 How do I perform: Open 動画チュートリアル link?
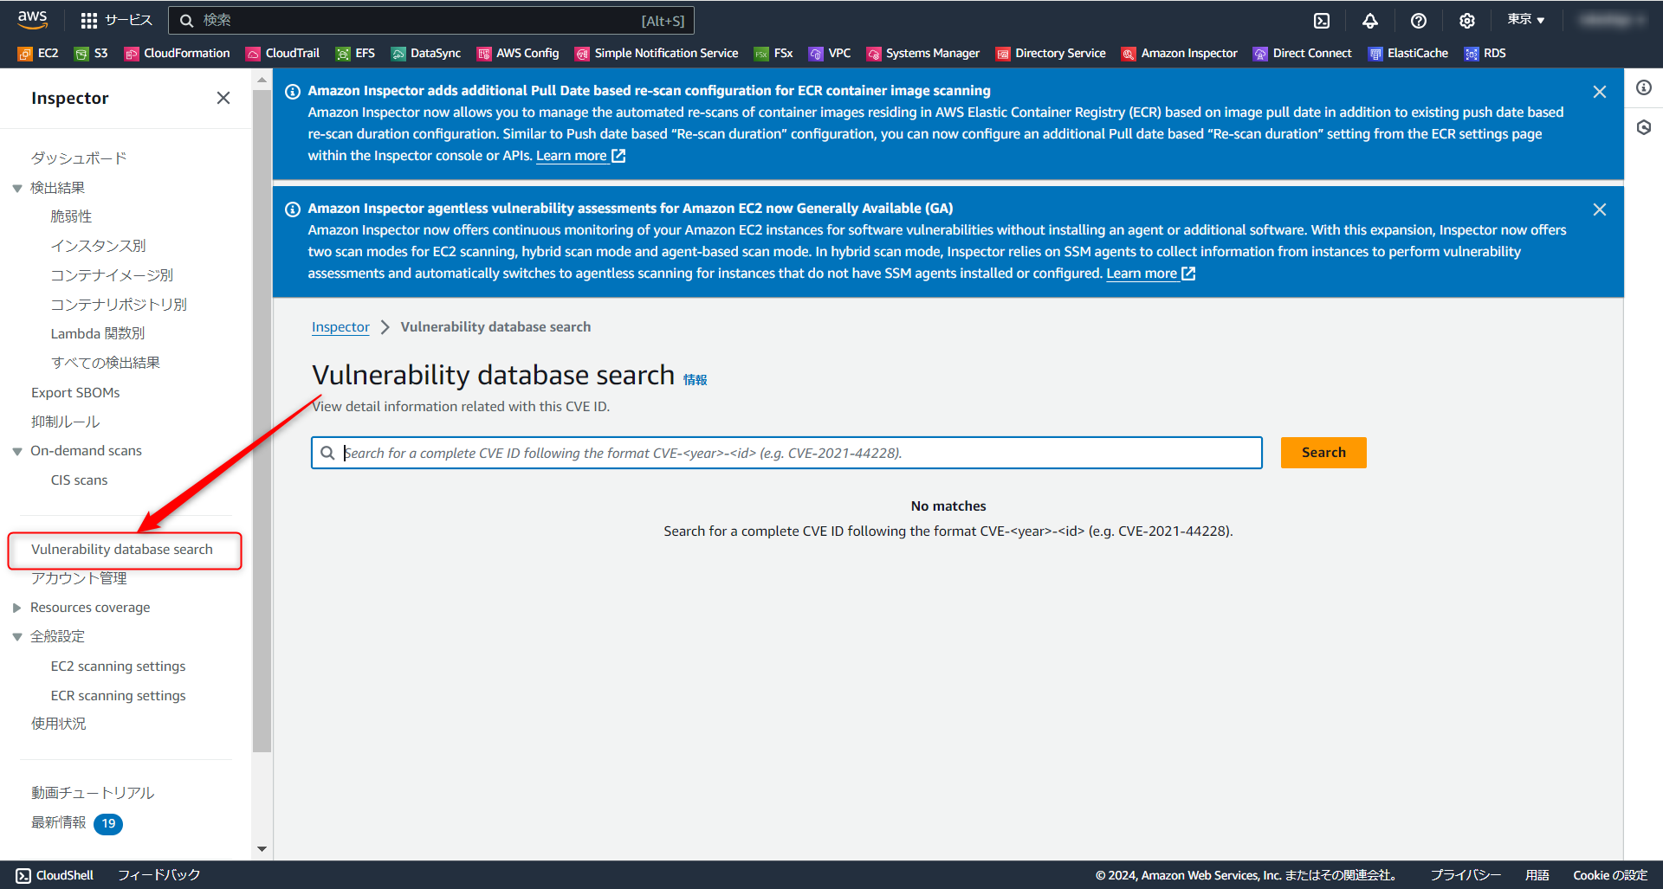pyautogui.click(x=93, y=793)
